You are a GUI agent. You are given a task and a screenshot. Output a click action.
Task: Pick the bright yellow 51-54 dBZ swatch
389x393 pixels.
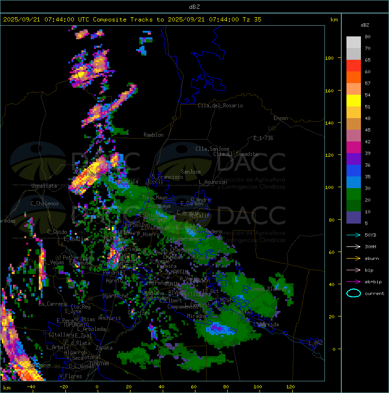pos(353,101)
